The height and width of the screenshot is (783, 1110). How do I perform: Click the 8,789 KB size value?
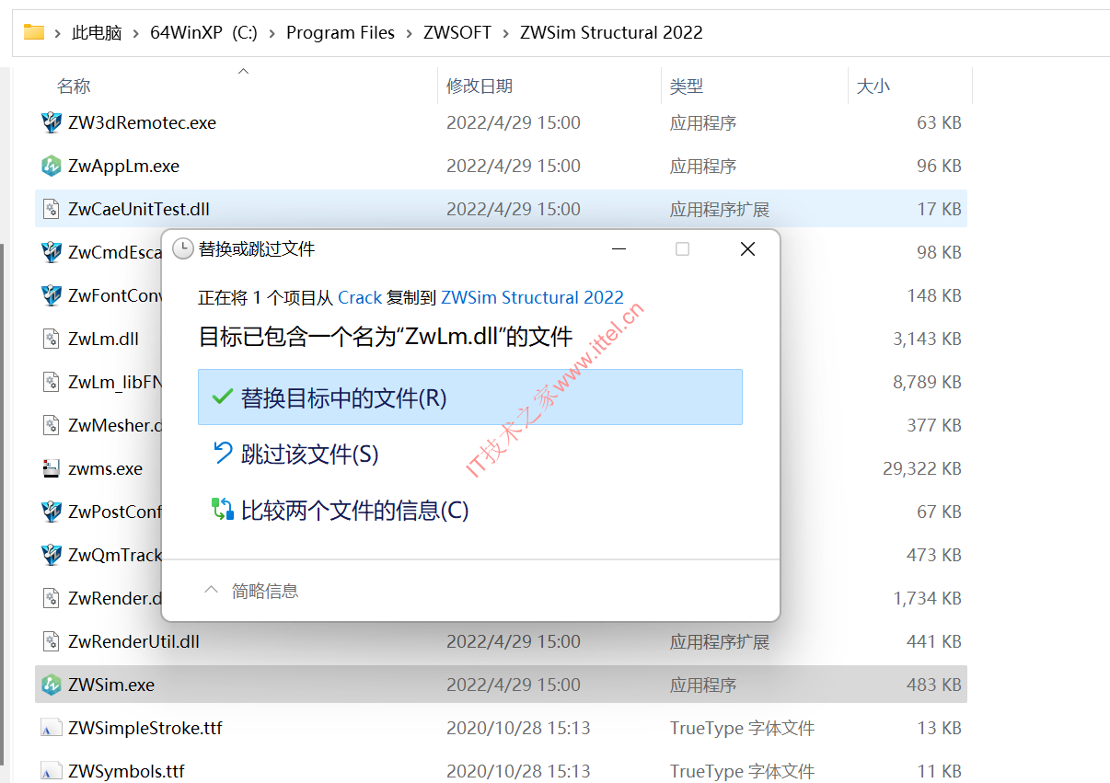coord(927,382)
